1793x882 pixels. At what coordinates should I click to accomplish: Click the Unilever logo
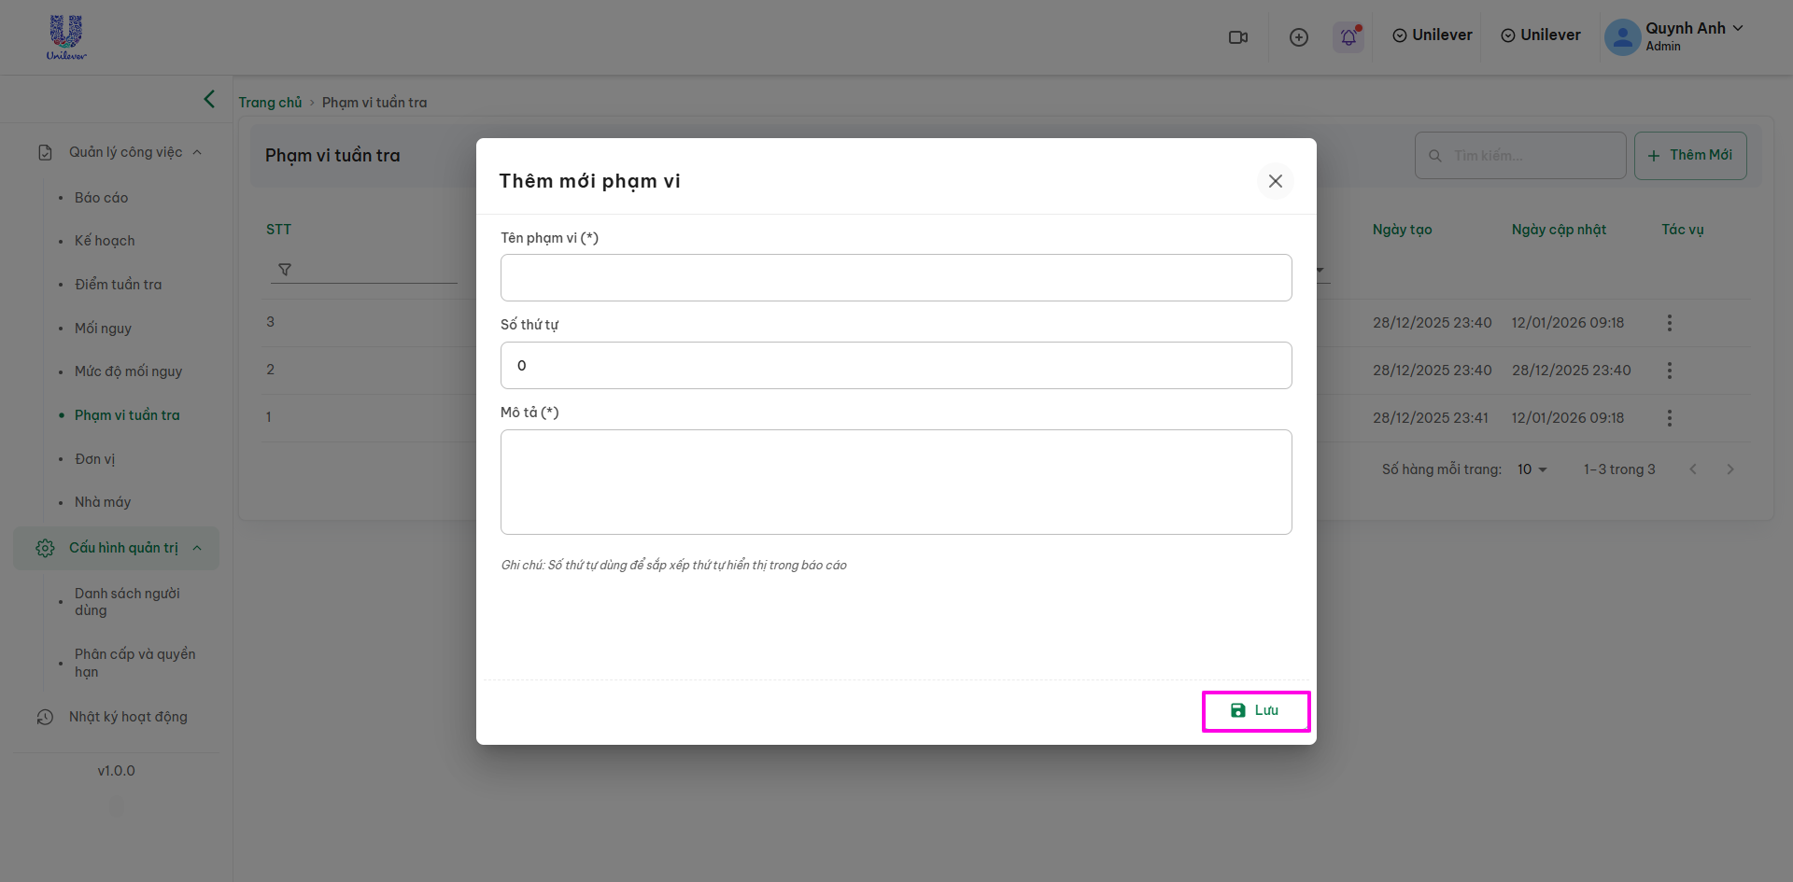pyautogui.click(x=66, y=37)
